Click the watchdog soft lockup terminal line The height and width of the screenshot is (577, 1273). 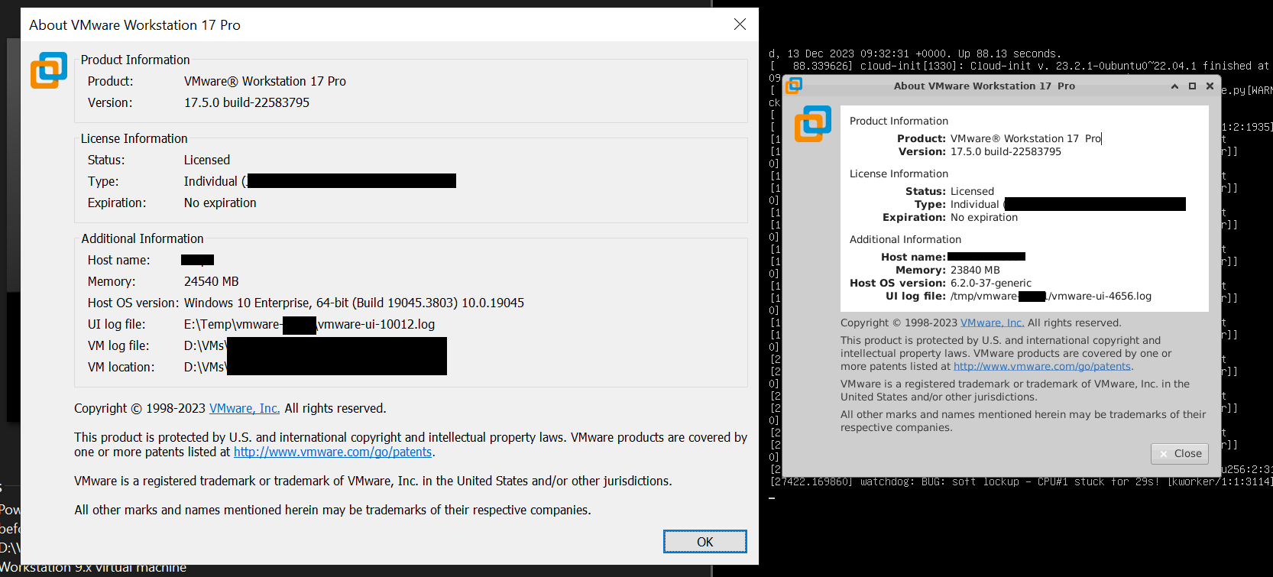pyautogui.click(x=1021, y=481)
